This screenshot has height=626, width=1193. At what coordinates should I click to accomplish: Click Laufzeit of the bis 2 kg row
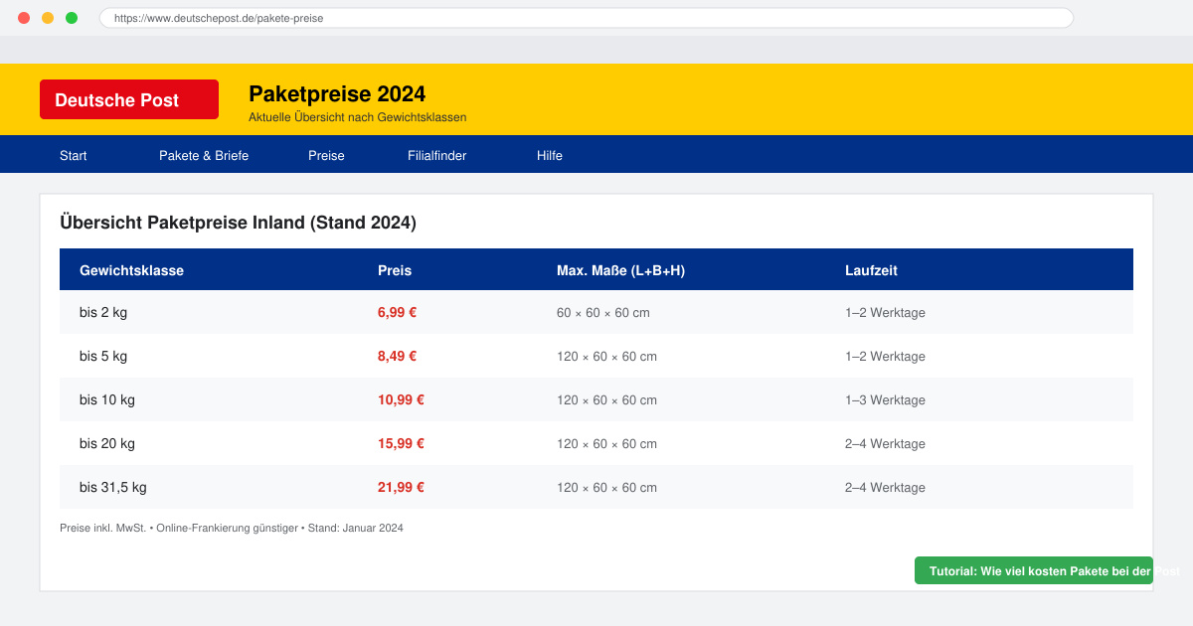885,313
